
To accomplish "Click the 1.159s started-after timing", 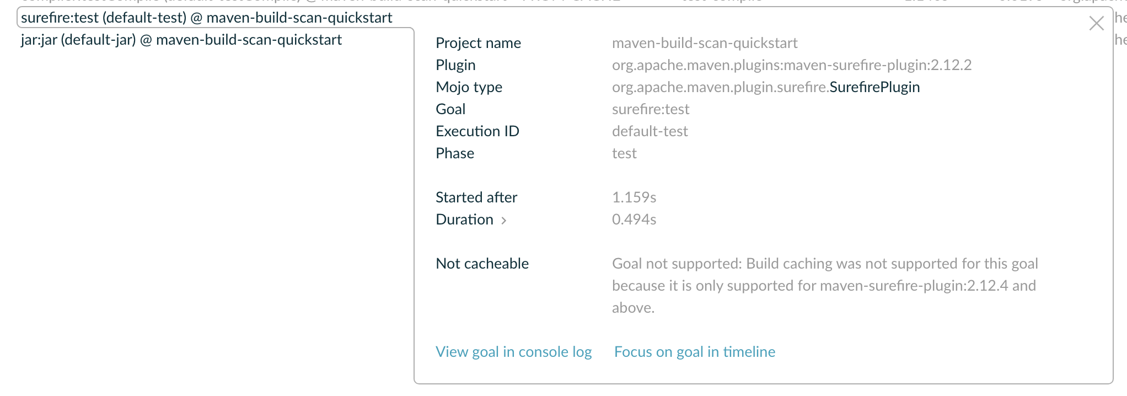I will 634,197.
